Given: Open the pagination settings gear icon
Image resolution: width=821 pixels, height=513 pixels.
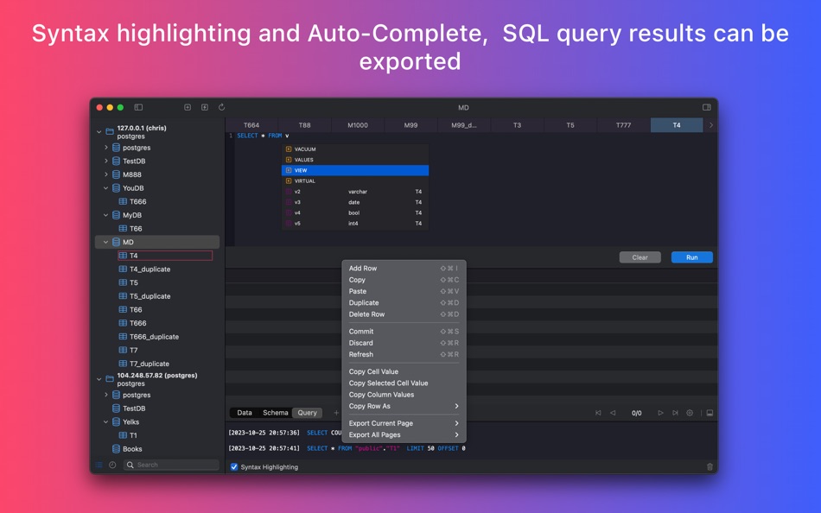Looking at the screenshot, I should coord(690,413).
